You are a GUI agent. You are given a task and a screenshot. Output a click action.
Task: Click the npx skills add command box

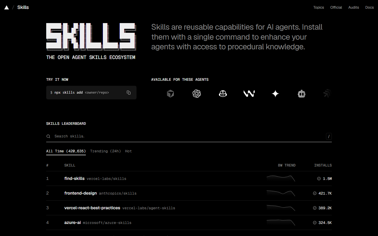click(x=91, y=93)
